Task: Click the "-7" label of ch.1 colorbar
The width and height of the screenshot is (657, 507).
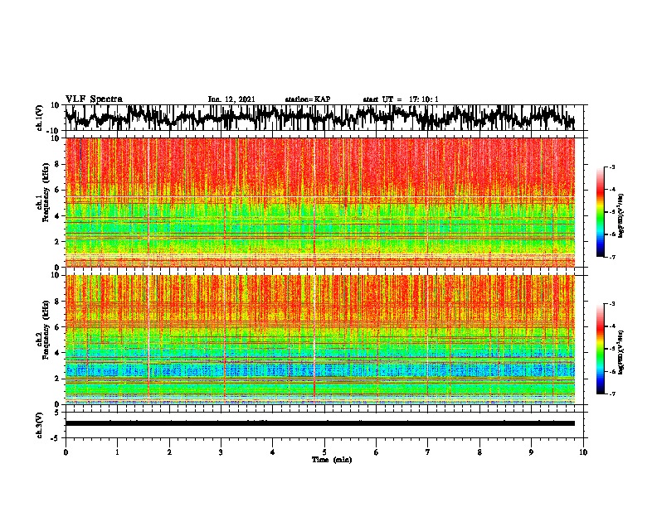Action: pyautogui.click(x=612, y=257)
